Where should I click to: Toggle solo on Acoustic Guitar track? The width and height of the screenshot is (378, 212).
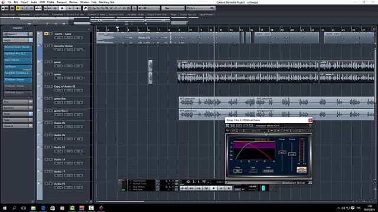pyautogui.click(x=51, y=46)
